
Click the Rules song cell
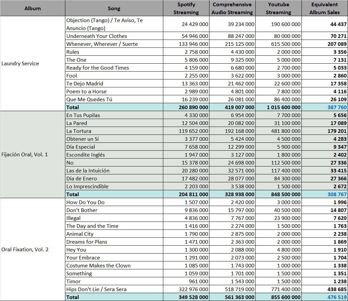click(114, 52)
